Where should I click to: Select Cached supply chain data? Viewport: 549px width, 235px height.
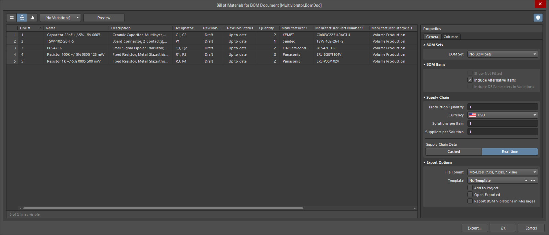point(454,152)
